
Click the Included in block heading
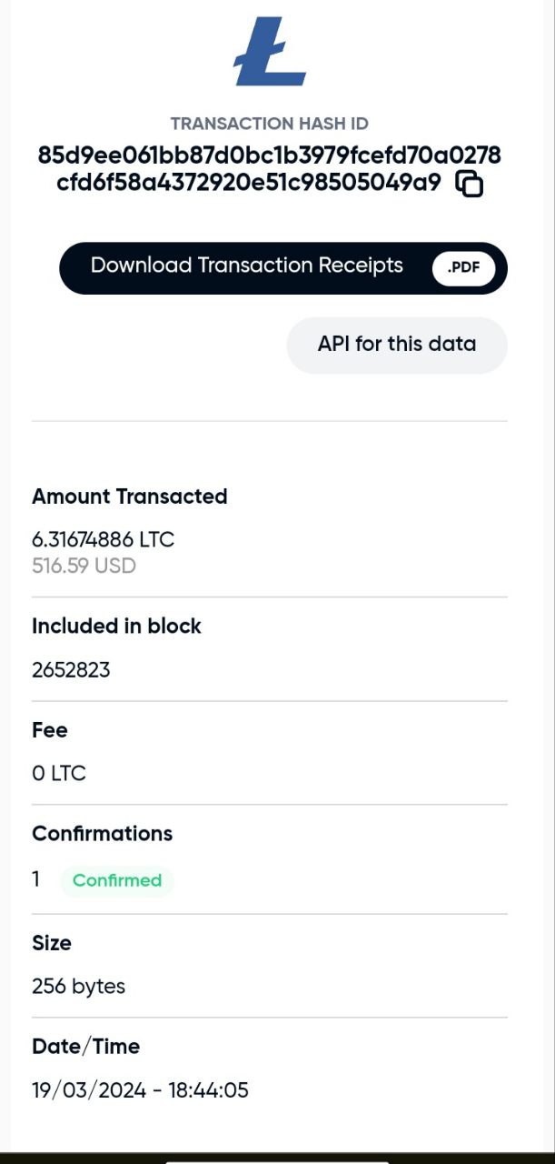pos(116,626)
